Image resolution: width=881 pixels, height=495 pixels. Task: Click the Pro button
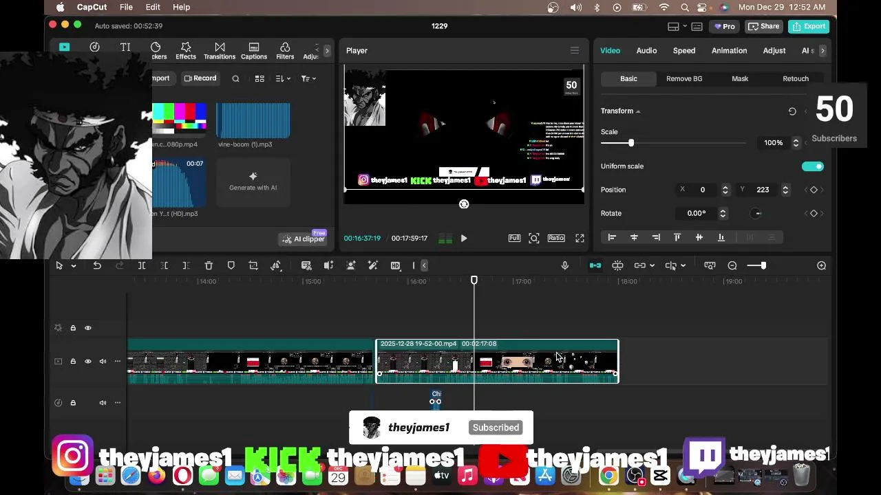pos(724,26)
